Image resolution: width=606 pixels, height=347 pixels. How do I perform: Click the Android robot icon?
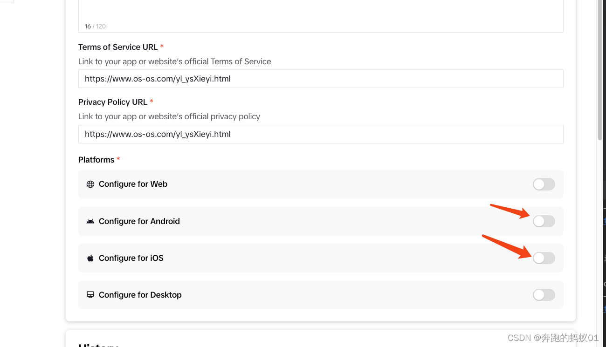pyautogui.click(x=90, y=221)
